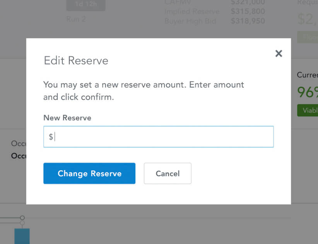Click the dimmed '1d 12h' time badge
The height and width of the screenshot is (244, 318).
[x=85, y=5]
